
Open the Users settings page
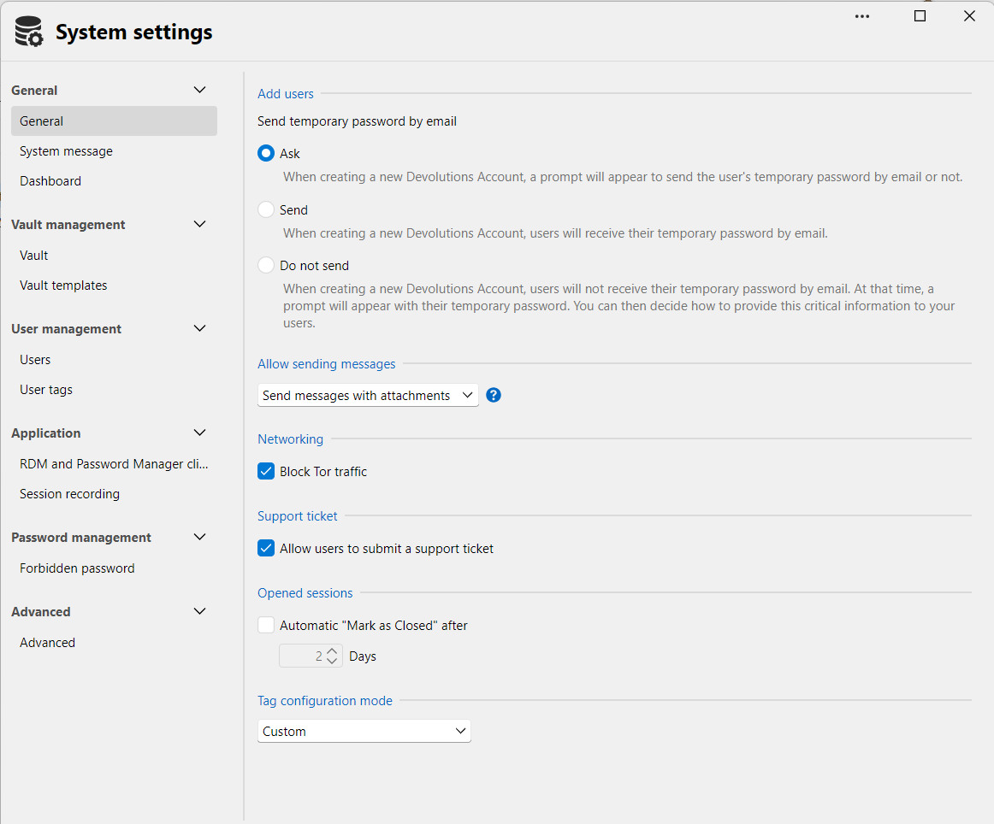[35, 360]
